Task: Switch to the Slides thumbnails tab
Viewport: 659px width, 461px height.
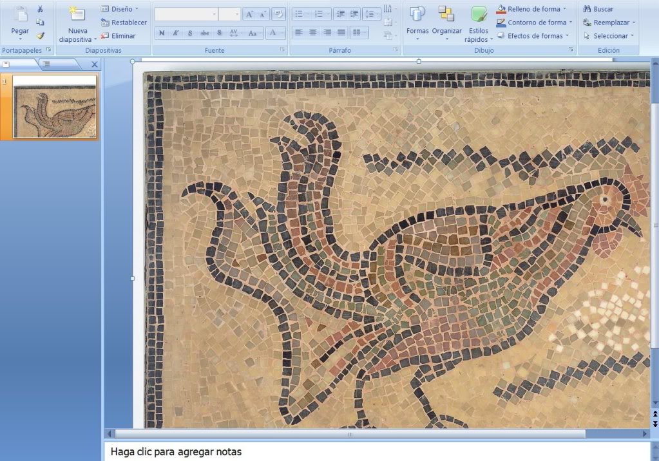Action: click(19, 64)
